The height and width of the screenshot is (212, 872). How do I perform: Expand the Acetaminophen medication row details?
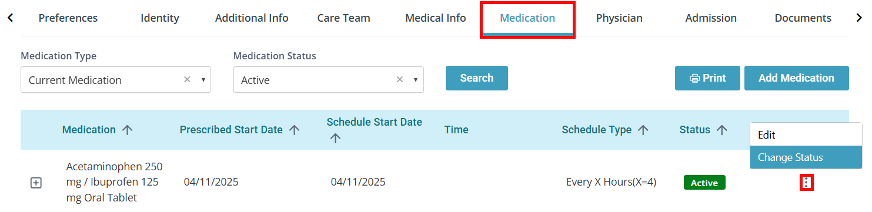point(36,183)
